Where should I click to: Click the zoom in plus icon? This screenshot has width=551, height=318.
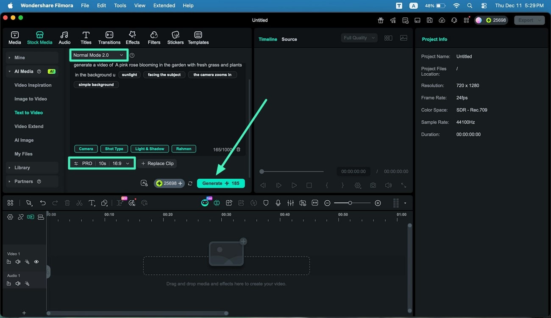pyautogui.click(x=378, y=203)
